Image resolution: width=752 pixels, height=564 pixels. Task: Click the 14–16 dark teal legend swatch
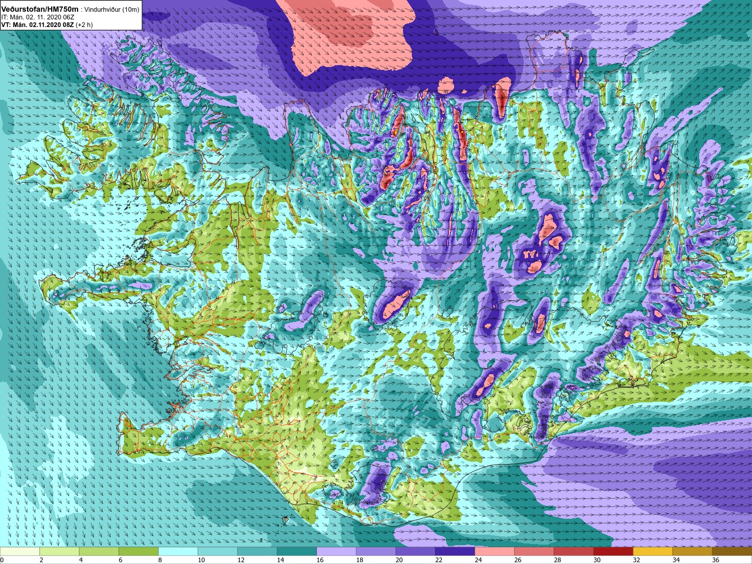tap(297, 552)
